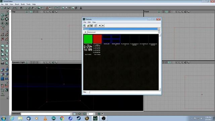Screen dimensions: 215x121
Task: Save package icon in Textures window
Action: click(91, 26)
